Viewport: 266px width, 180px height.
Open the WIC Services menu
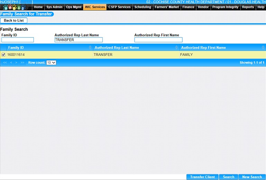pos(94,7)
